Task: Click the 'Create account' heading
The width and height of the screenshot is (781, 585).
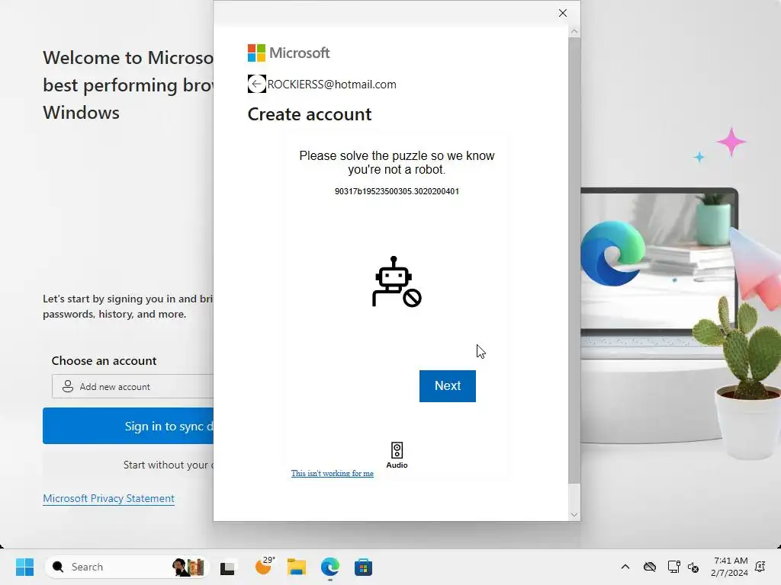Action: (310, 114)
